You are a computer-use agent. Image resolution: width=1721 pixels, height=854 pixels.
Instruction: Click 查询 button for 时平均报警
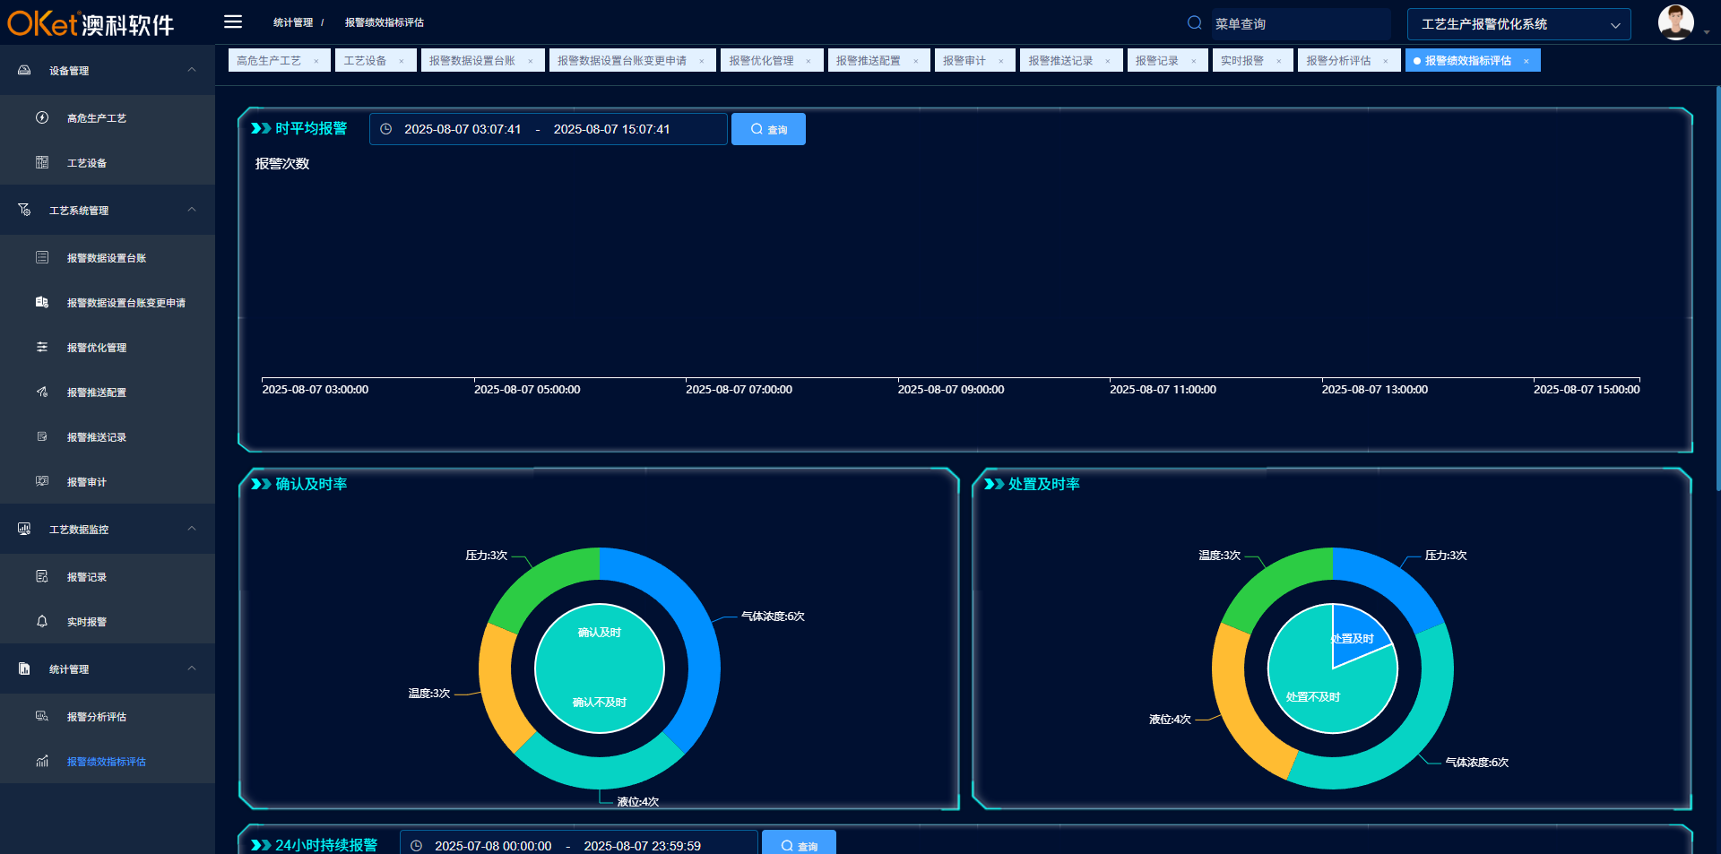tap(768, 129)
